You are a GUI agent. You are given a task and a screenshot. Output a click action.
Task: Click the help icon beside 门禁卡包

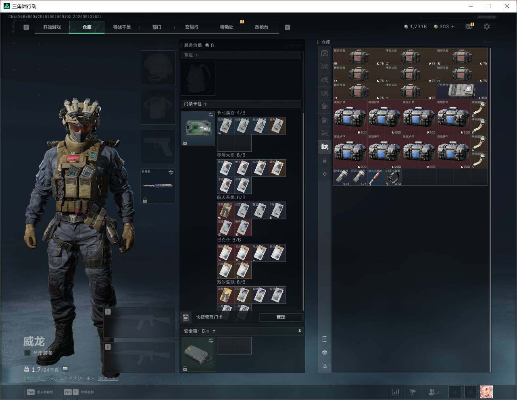point(206,104)
